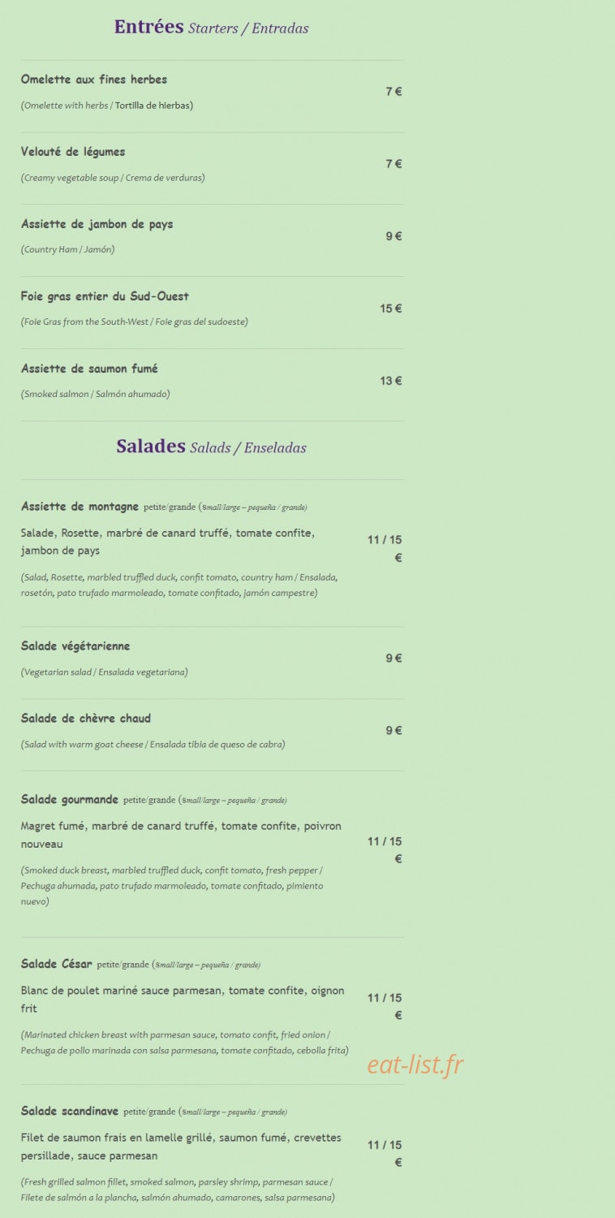Select the Assiette de montagne title
This screenshot has width=615, height=1218.
coord(80,507)
